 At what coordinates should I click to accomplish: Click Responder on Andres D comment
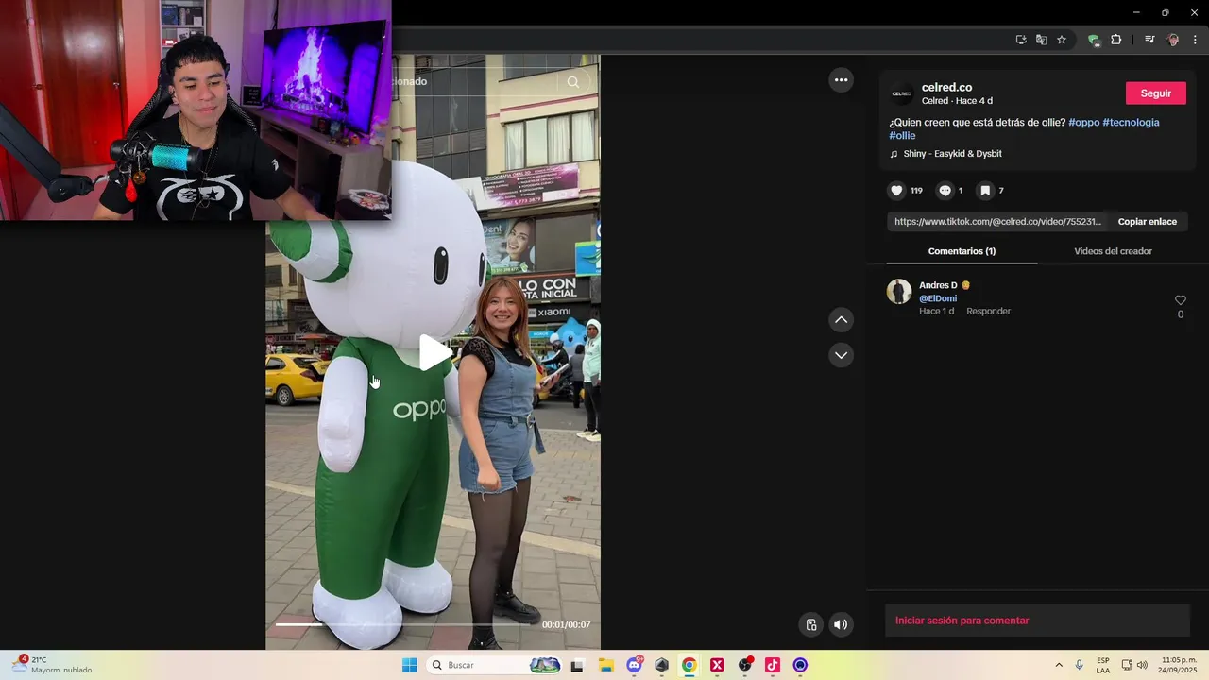pyautogui.click(x=988, y=311)
